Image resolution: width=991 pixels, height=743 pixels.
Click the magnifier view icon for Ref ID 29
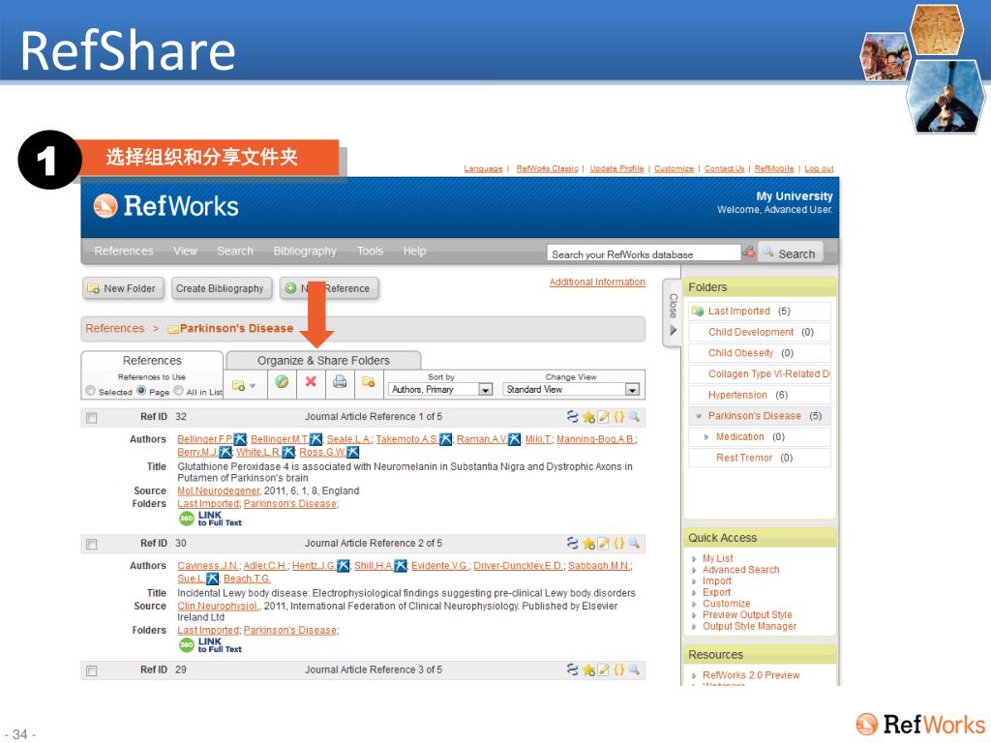coord(634,669)
